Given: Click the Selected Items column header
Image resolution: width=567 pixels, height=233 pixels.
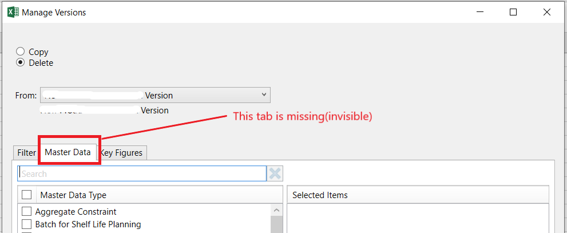Looking at the screenshot, I should click(418, 195).
